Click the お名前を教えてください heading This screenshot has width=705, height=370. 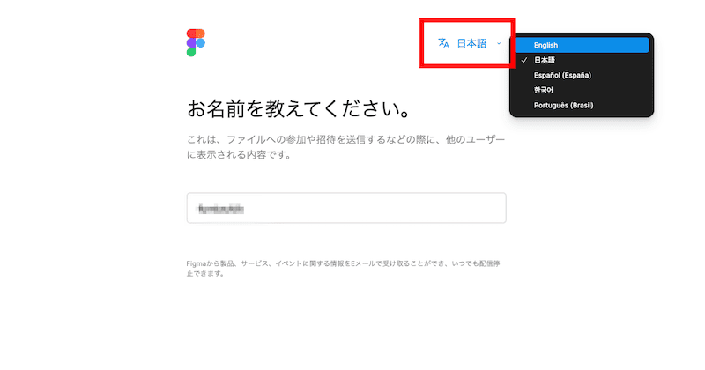(299, 108)
